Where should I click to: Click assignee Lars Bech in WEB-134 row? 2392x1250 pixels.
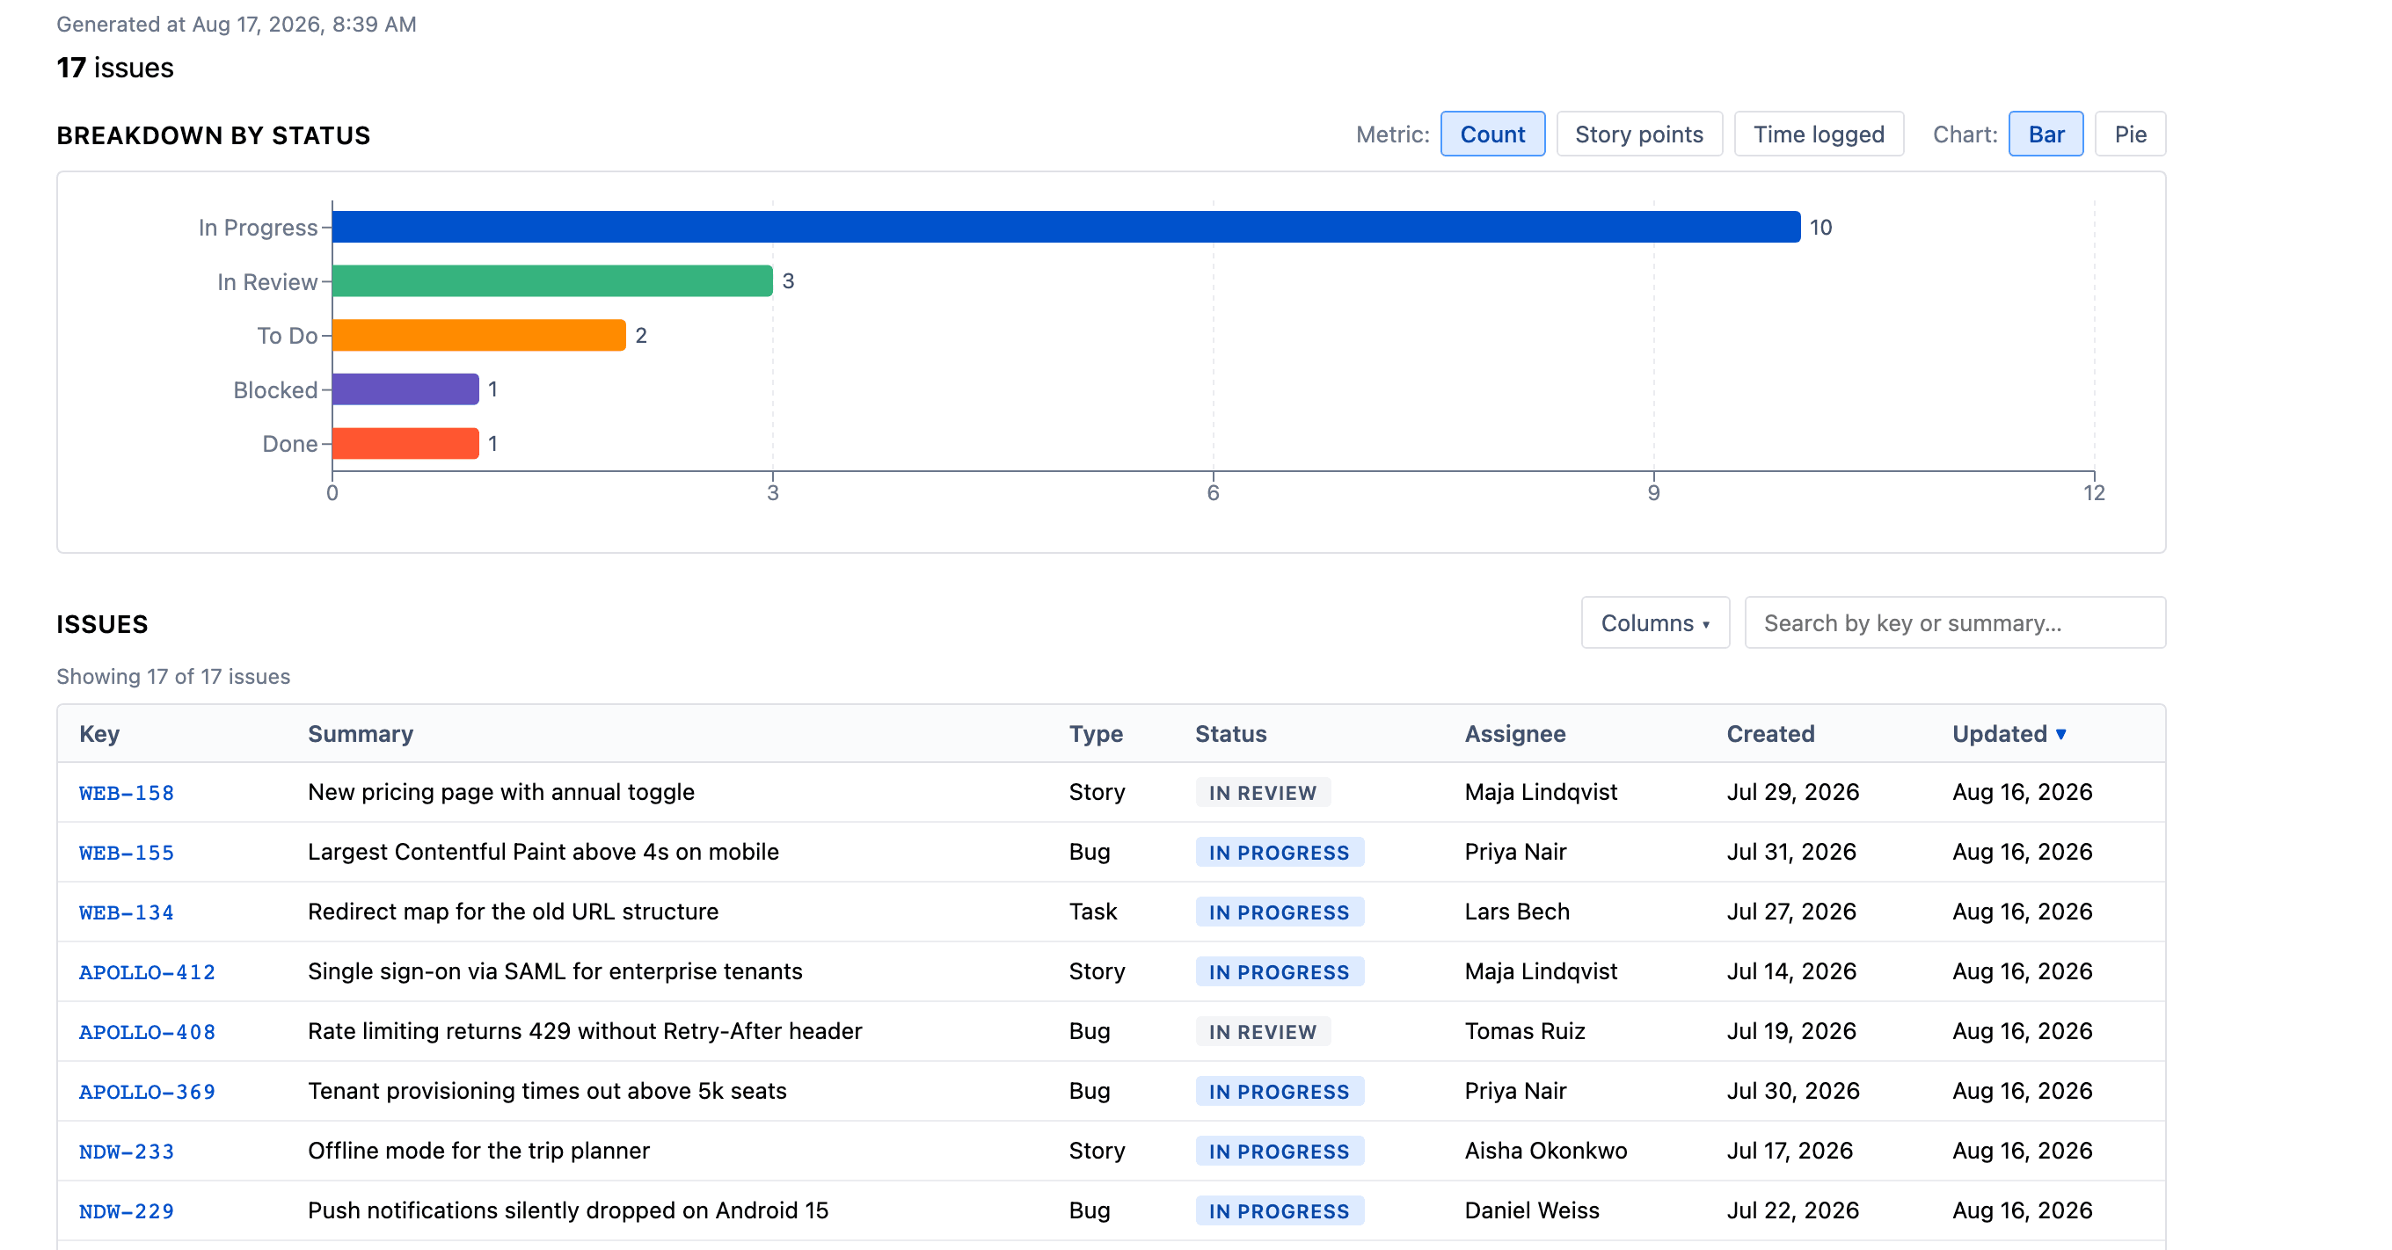[1517, 912]
